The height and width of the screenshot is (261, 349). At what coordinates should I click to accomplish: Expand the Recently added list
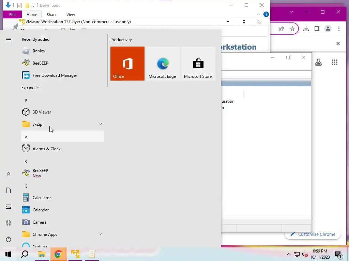pyautogui.click(x=30, y=87)
